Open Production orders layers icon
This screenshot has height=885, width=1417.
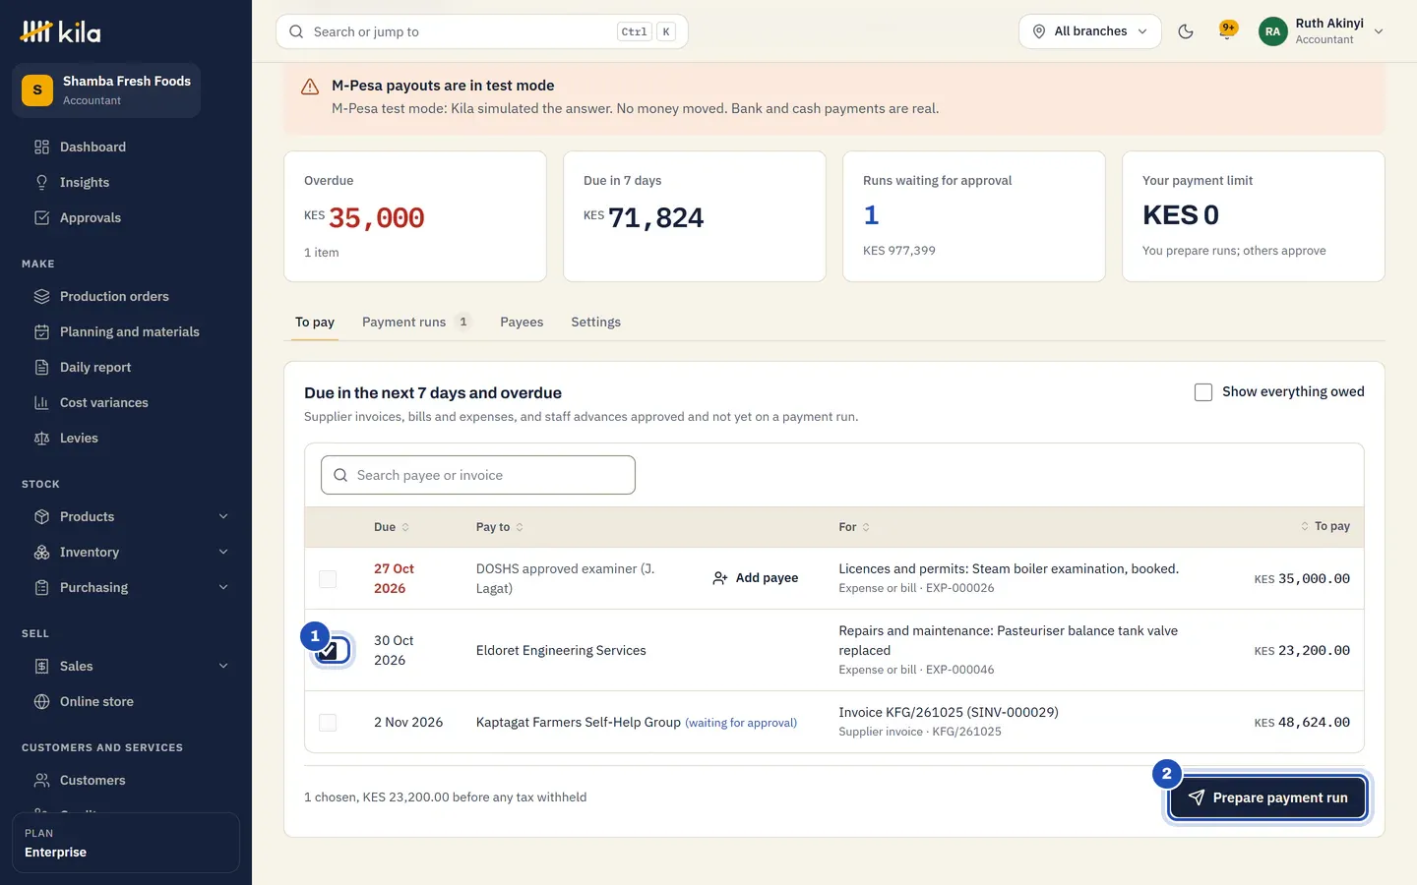[x=41, y=297]
